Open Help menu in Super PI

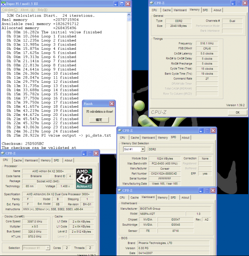tap(42, 10)
